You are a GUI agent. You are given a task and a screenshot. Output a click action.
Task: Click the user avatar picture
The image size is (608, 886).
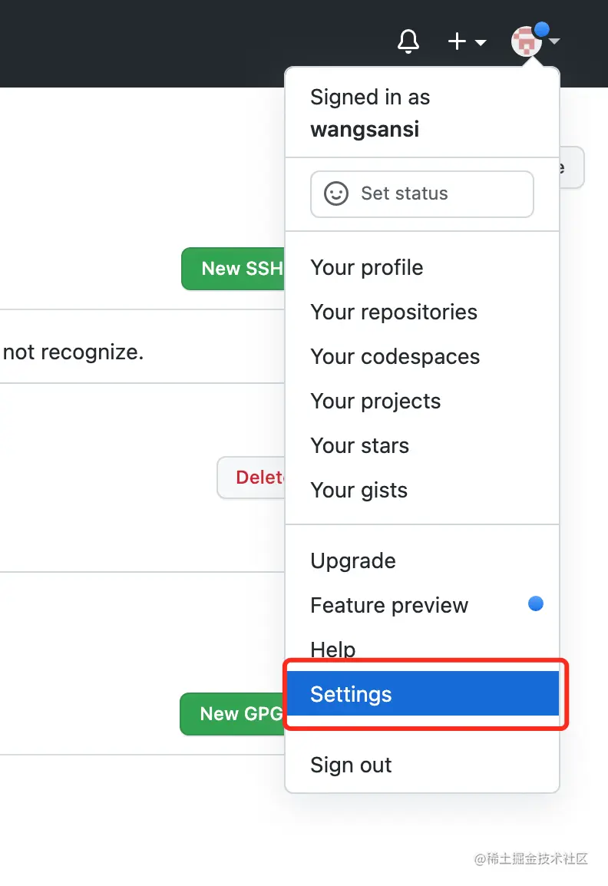pyautogui.click(x=527, y=41)
